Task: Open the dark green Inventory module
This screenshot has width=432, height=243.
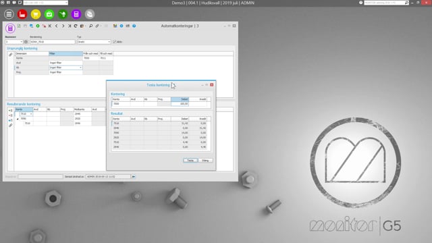Action: [x=63, y=14]
